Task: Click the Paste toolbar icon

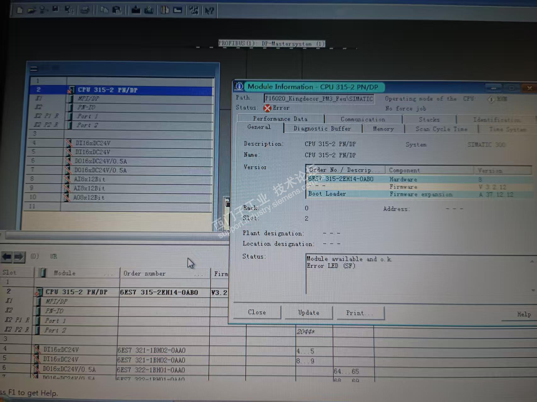Action: tap(116, 10)
